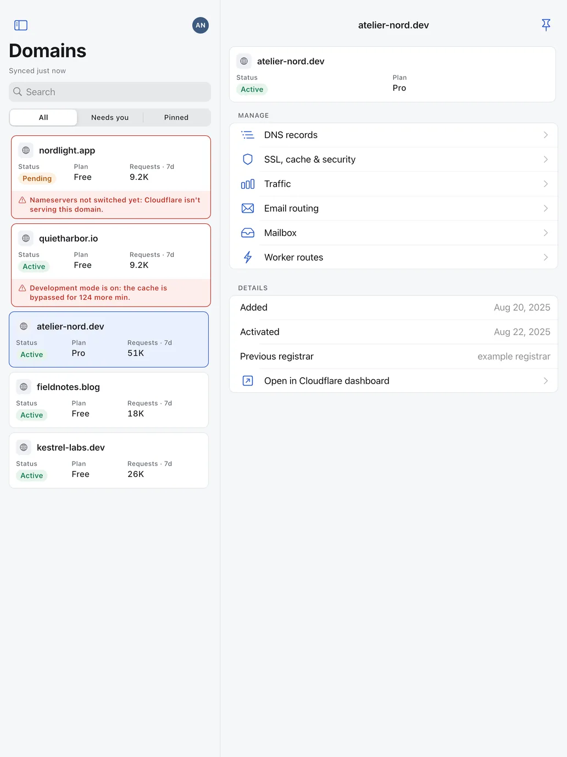567x757 pixels.
Task: Click the Pending status badge on nordlight.app
Action: [x=37, y=178]
